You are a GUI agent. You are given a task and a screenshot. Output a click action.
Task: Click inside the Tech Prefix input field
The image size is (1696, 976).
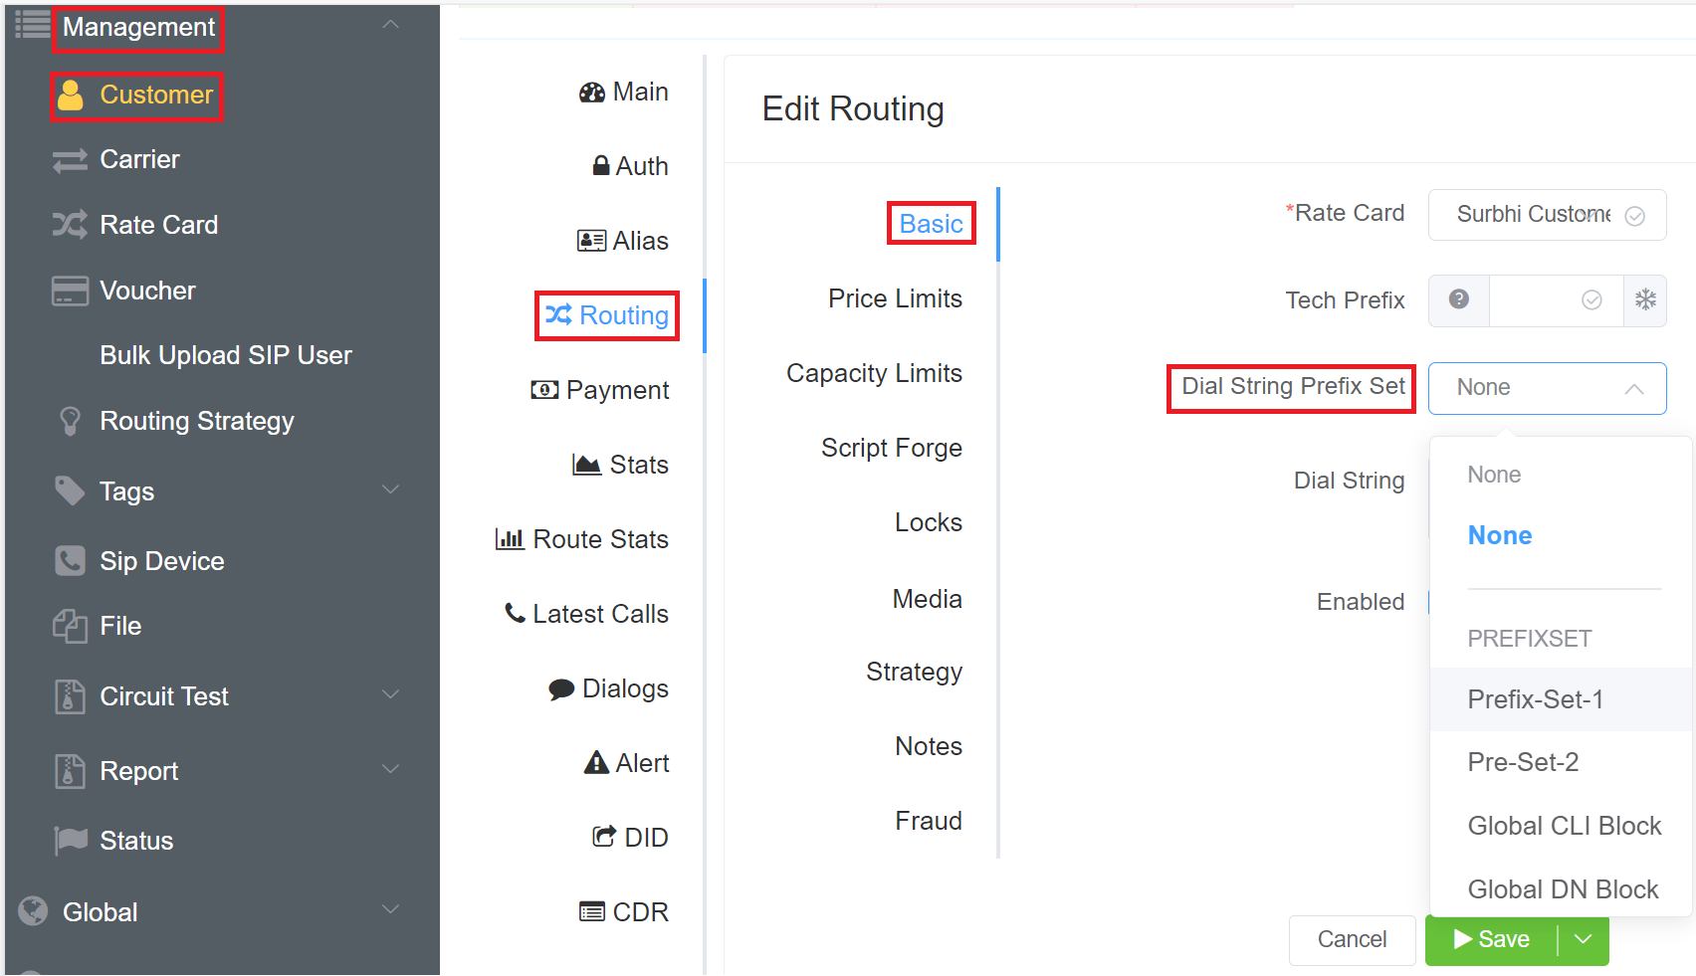[1538, 299]
